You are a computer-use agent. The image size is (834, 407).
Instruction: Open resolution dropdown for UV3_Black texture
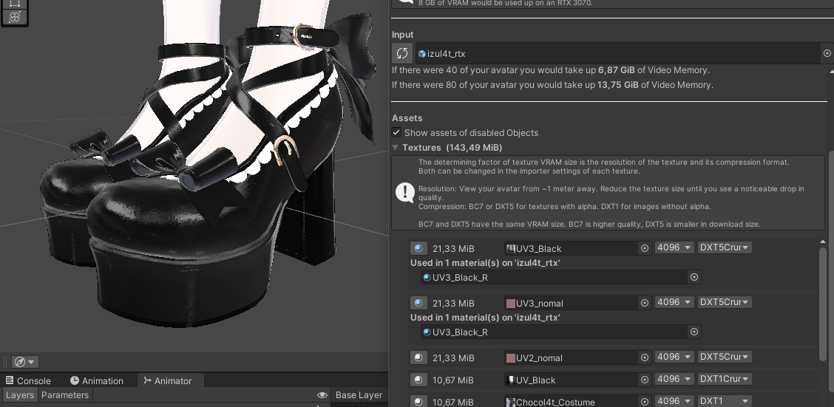(x=674, y=249)
